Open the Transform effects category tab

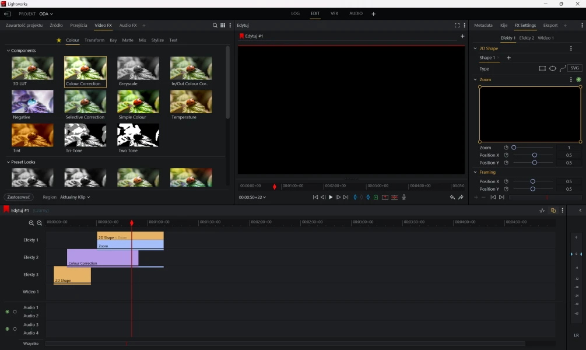tap(94, 40)
